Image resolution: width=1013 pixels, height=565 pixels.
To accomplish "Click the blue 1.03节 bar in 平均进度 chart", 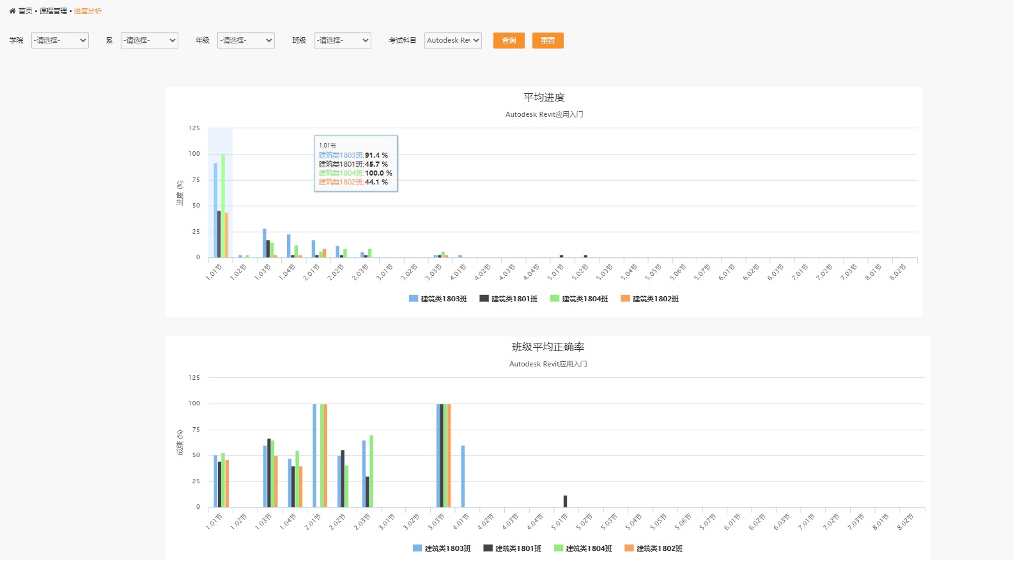I will tap(265, 243).
